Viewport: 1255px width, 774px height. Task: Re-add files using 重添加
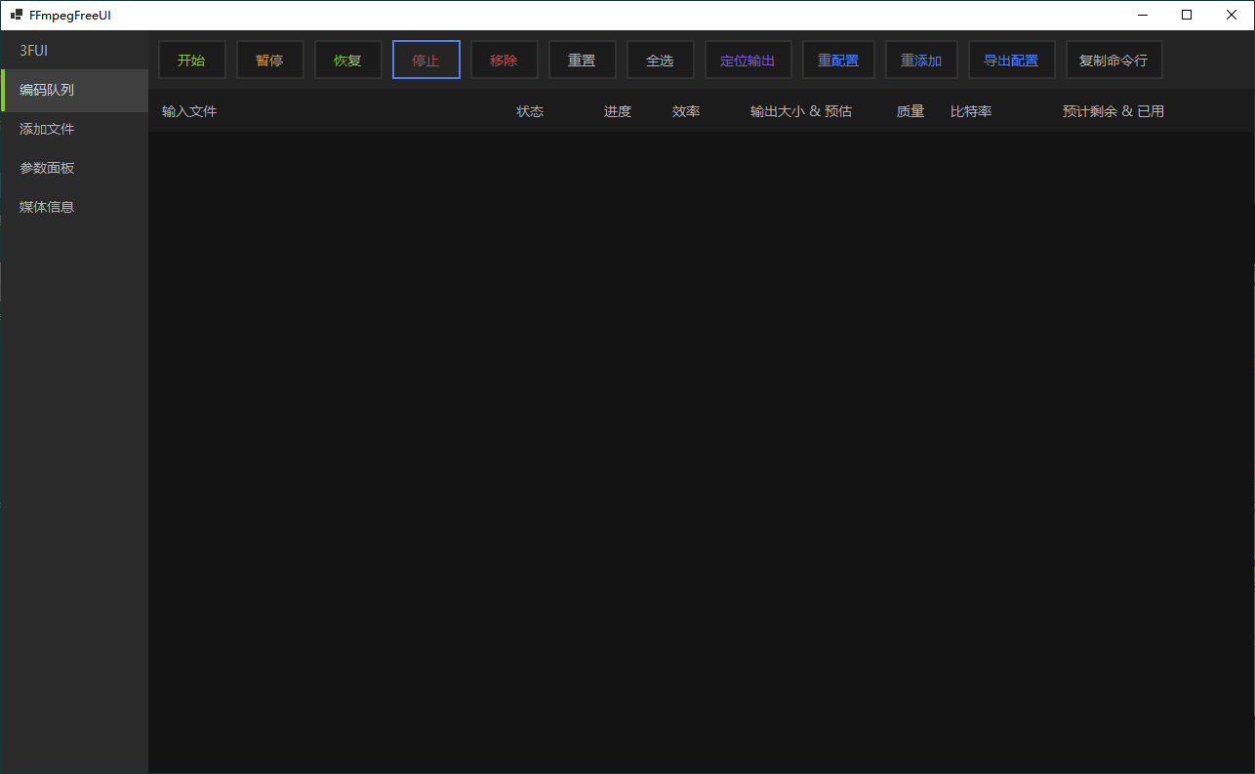tap(920, 60)
